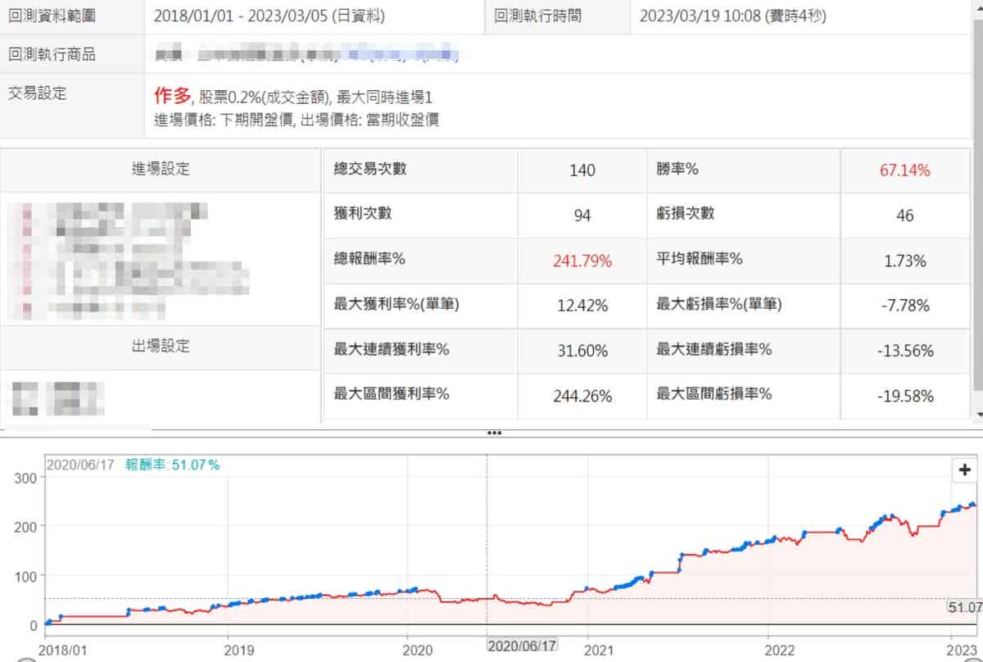
Task: Click the blurred entry conditions list
Action: [x=123, y=258]
